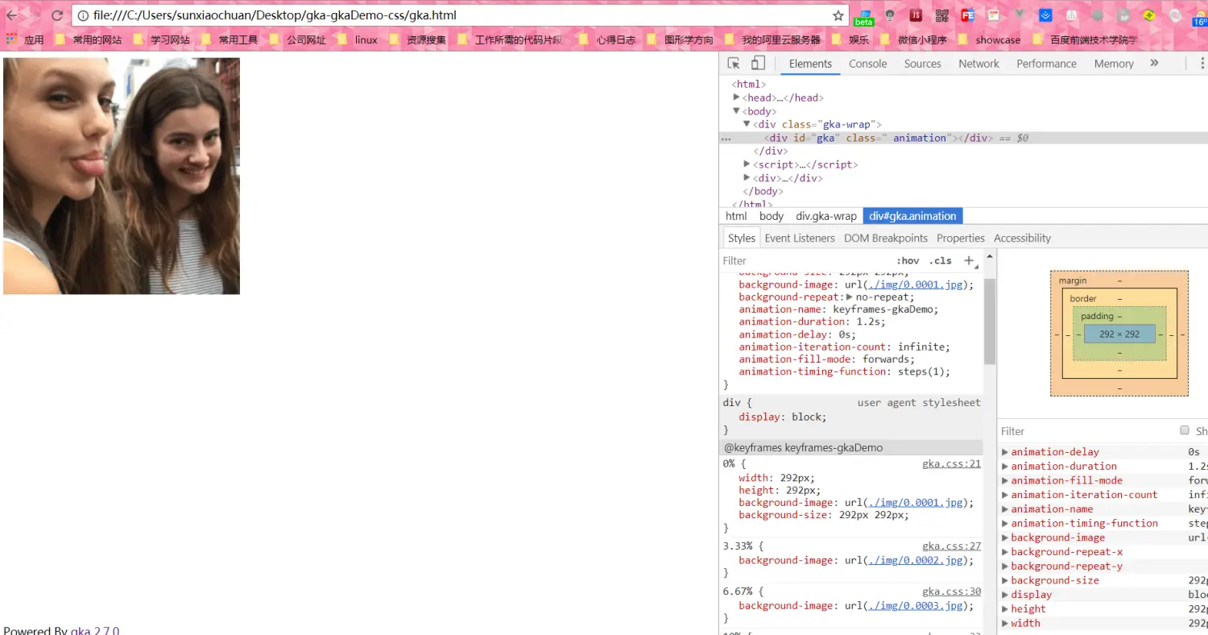1208x635 pixels.
Task: Expand the <script> node
Action: click(747, 164)
